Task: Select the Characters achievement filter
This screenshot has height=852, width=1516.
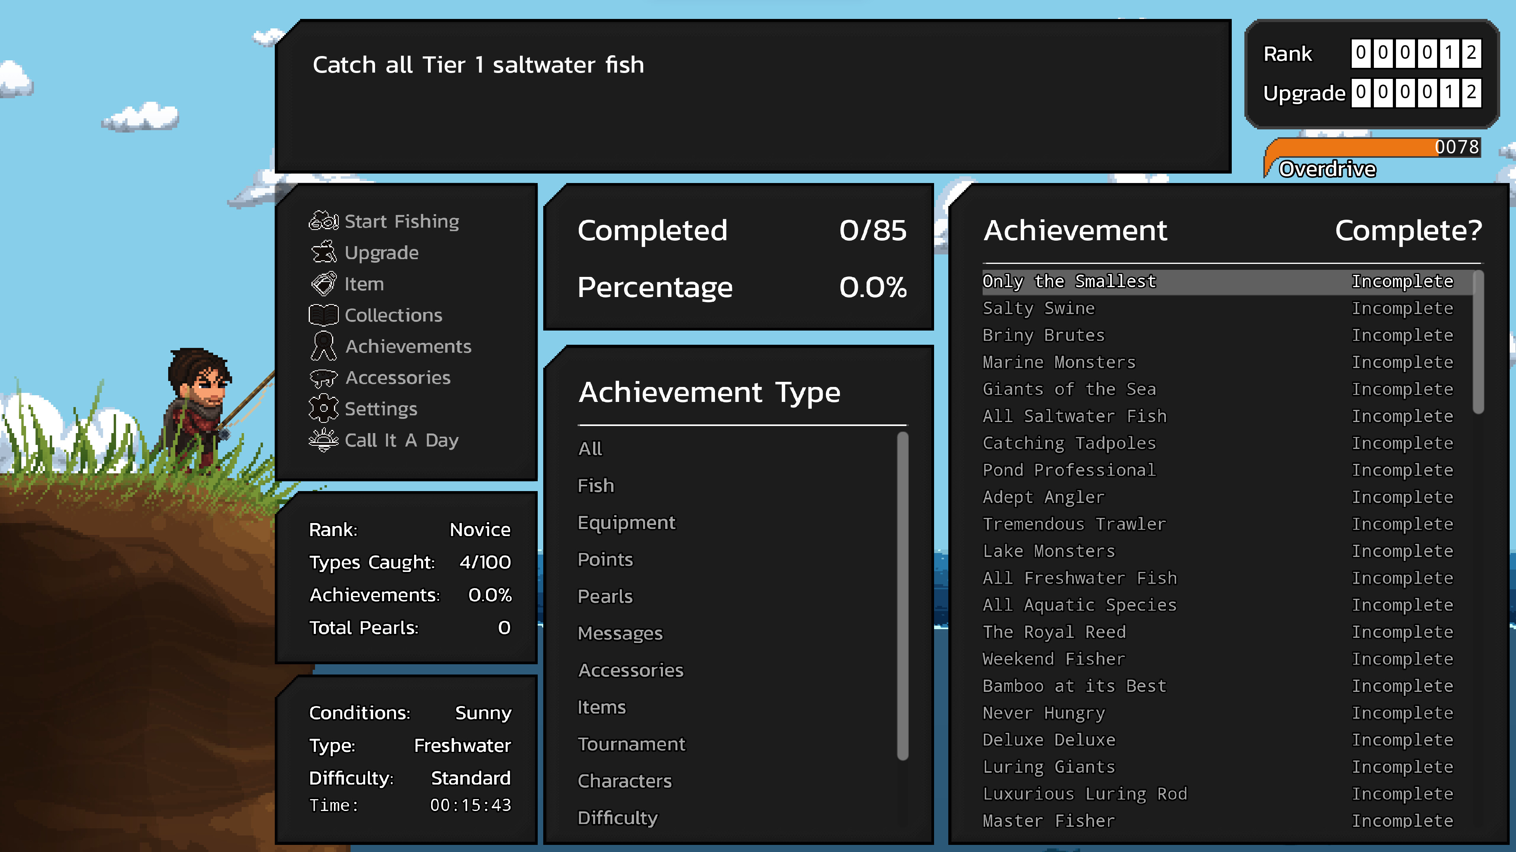Action: [x=625, y=780]
